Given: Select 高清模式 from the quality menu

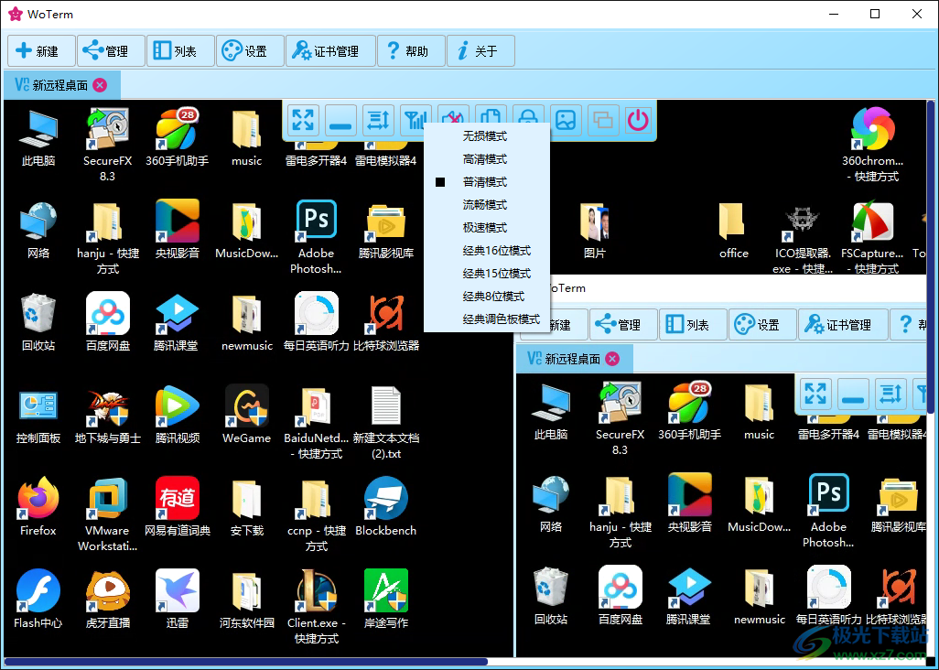Looking at the screenshot, I should 486,158.
